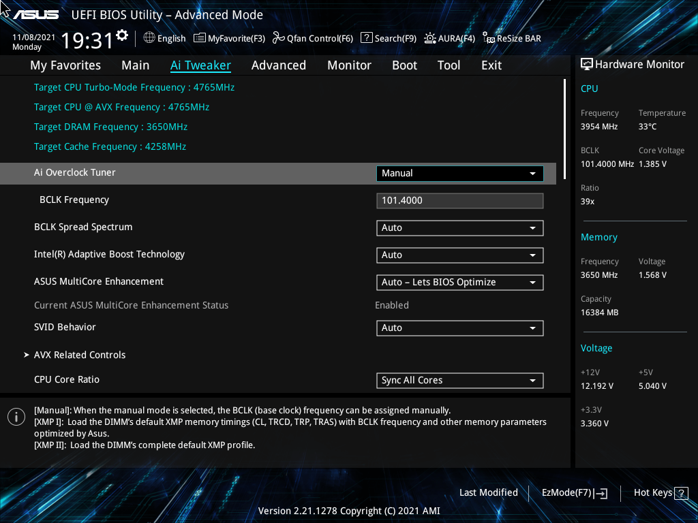
Task: Click the Ai Overclock Tuner label
Action: point(75,172)
